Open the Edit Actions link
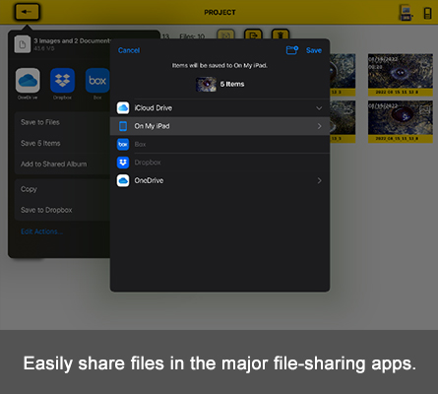 [x=41, y=231]
